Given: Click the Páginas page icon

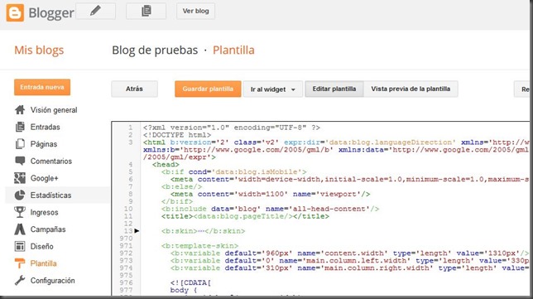Looking at the screenshot, I should (x=20, y=144).
